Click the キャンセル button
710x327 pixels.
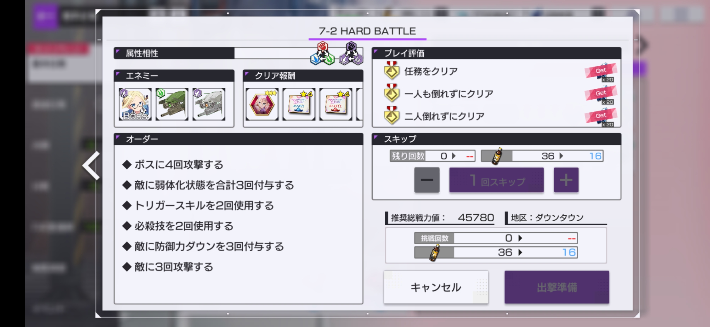tap(436, 287)
